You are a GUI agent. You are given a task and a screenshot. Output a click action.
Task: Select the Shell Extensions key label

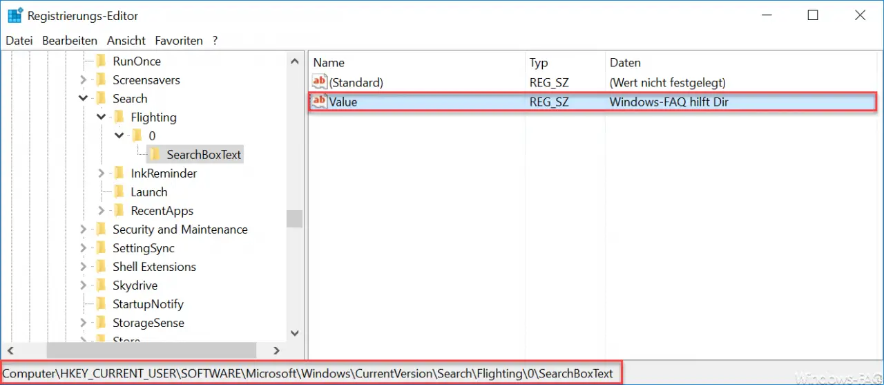point(154,267)
